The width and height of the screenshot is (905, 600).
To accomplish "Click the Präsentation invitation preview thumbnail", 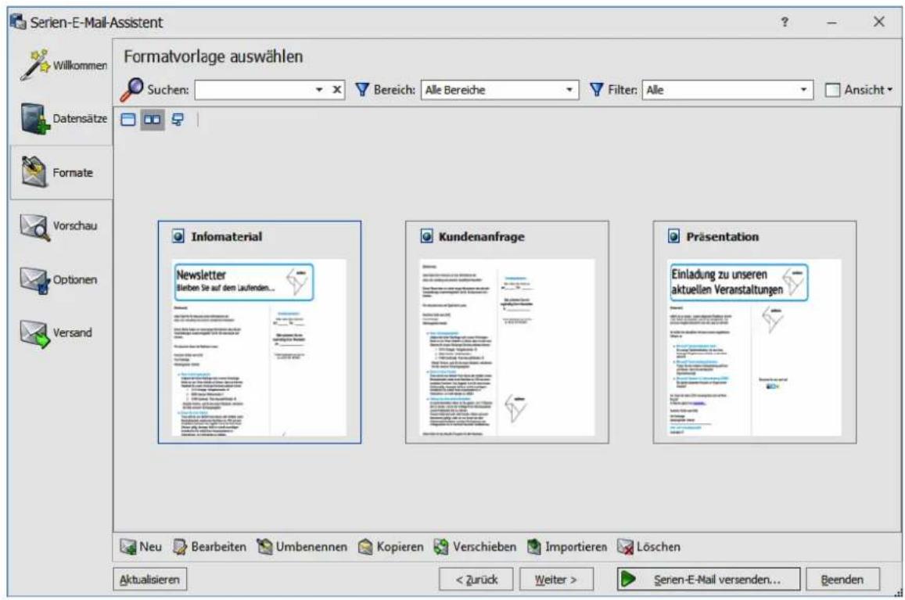I will coord(754,347).
